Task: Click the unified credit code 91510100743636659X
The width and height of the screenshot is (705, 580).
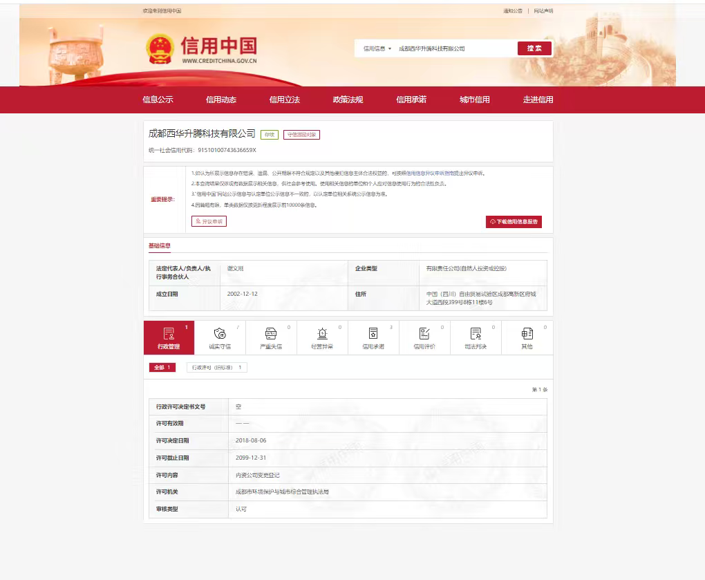Action: tap(227, 150)
